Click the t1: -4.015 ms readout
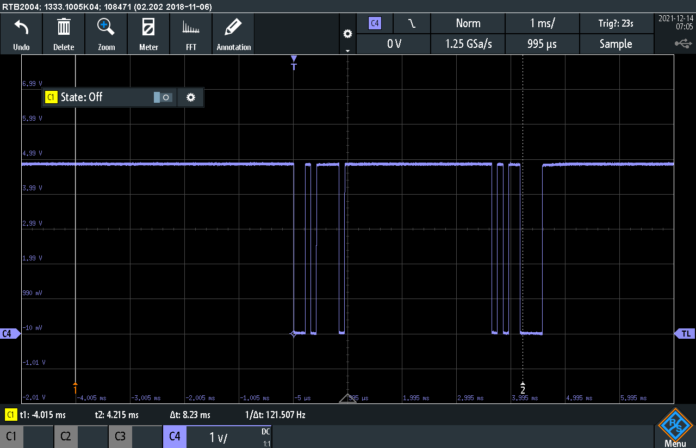 click(42, 415)
